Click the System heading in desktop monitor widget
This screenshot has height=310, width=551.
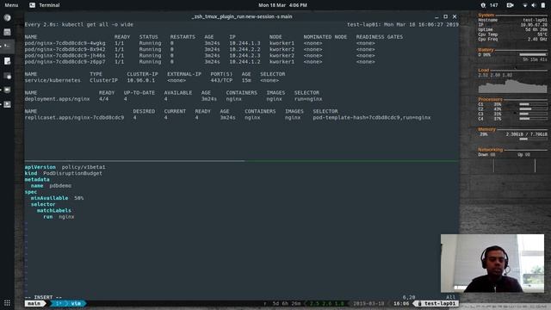[486, 15]
